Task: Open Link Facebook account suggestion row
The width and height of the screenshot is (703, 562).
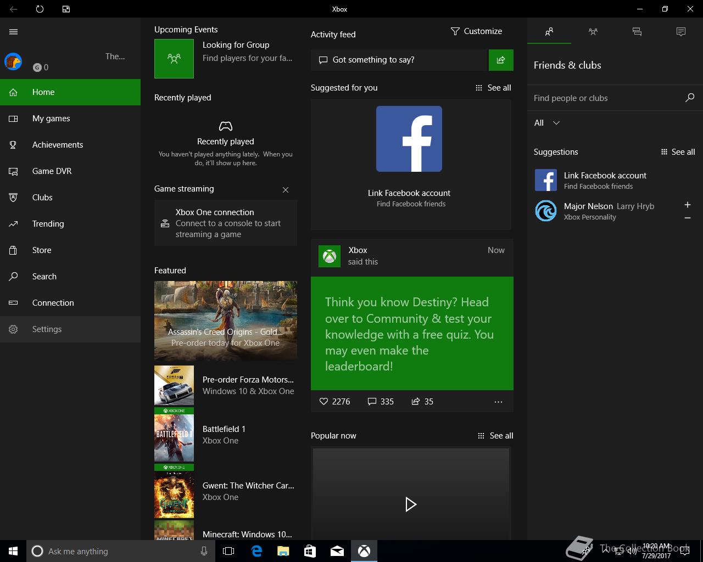Action: (x=615, y=180)
